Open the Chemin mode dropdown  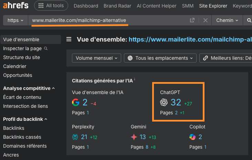(227, 20)
